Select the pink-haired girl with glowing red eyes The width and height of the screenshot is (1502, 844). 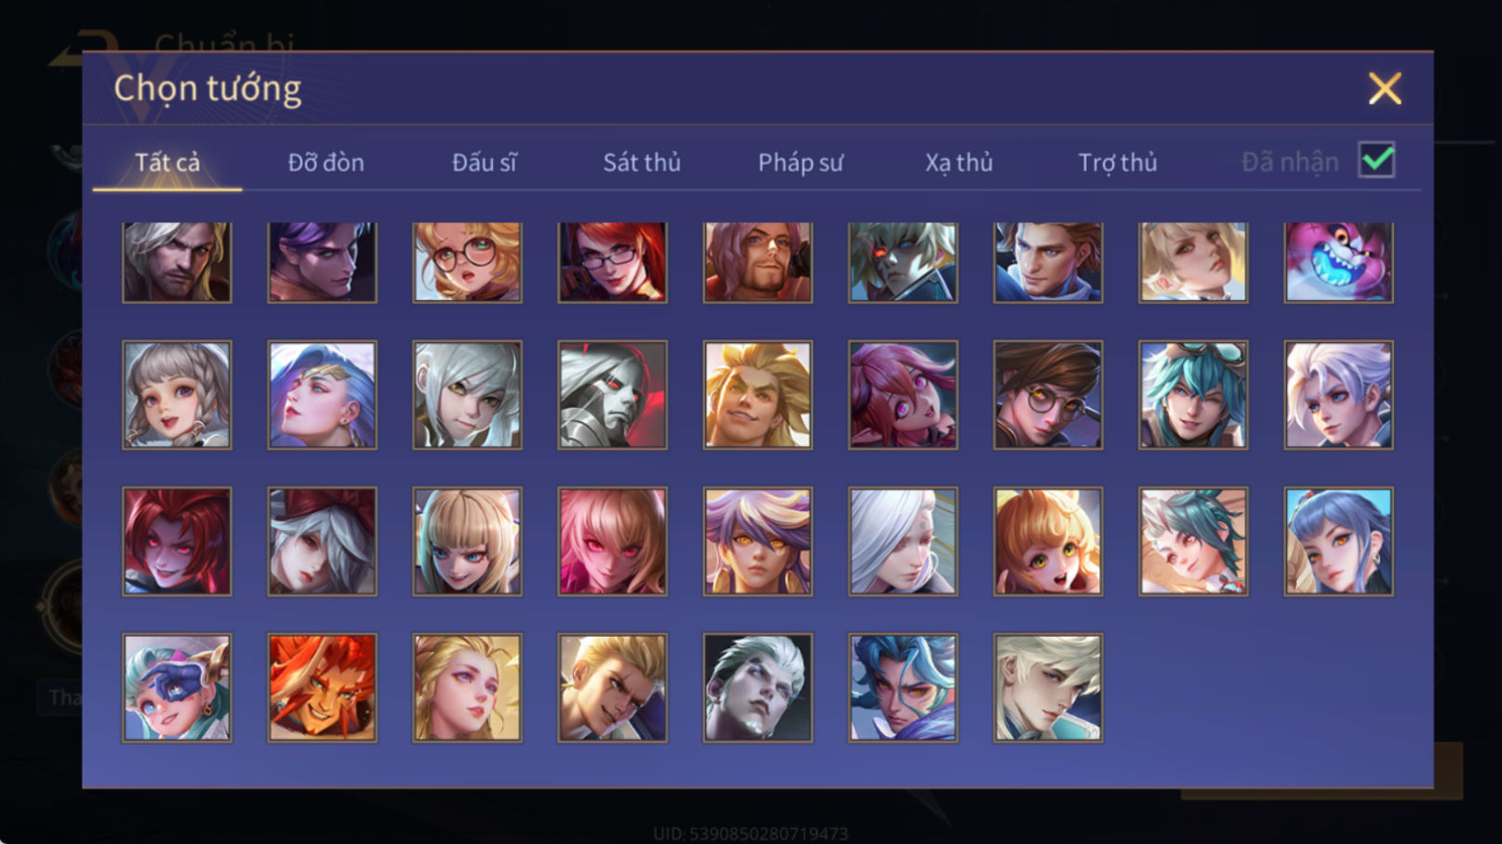[612, 541]
